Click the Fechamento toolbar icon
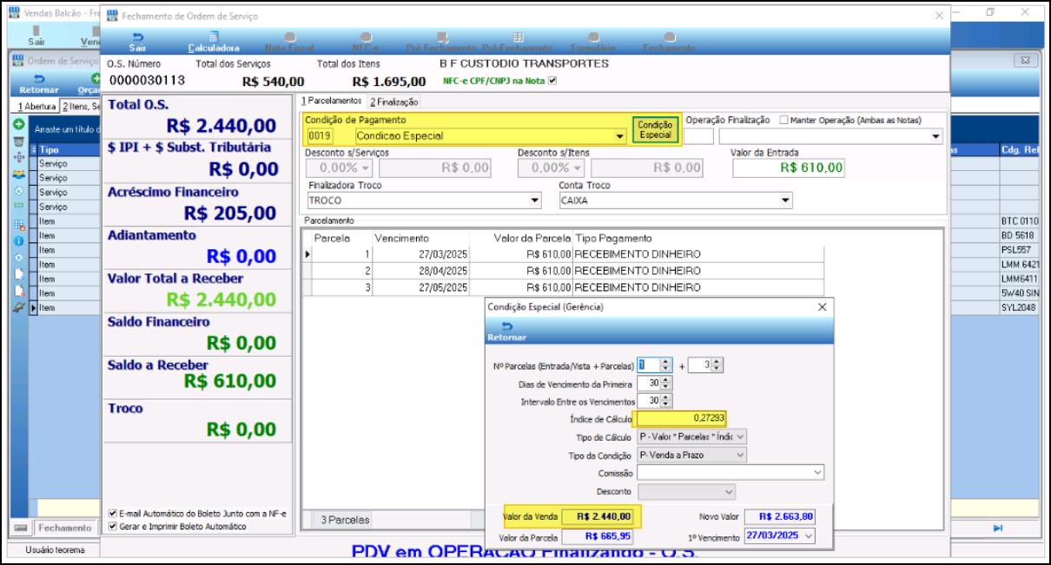The height and width of the screenshot is (565, 1051). pyautogui.click(x=669, y=42)
